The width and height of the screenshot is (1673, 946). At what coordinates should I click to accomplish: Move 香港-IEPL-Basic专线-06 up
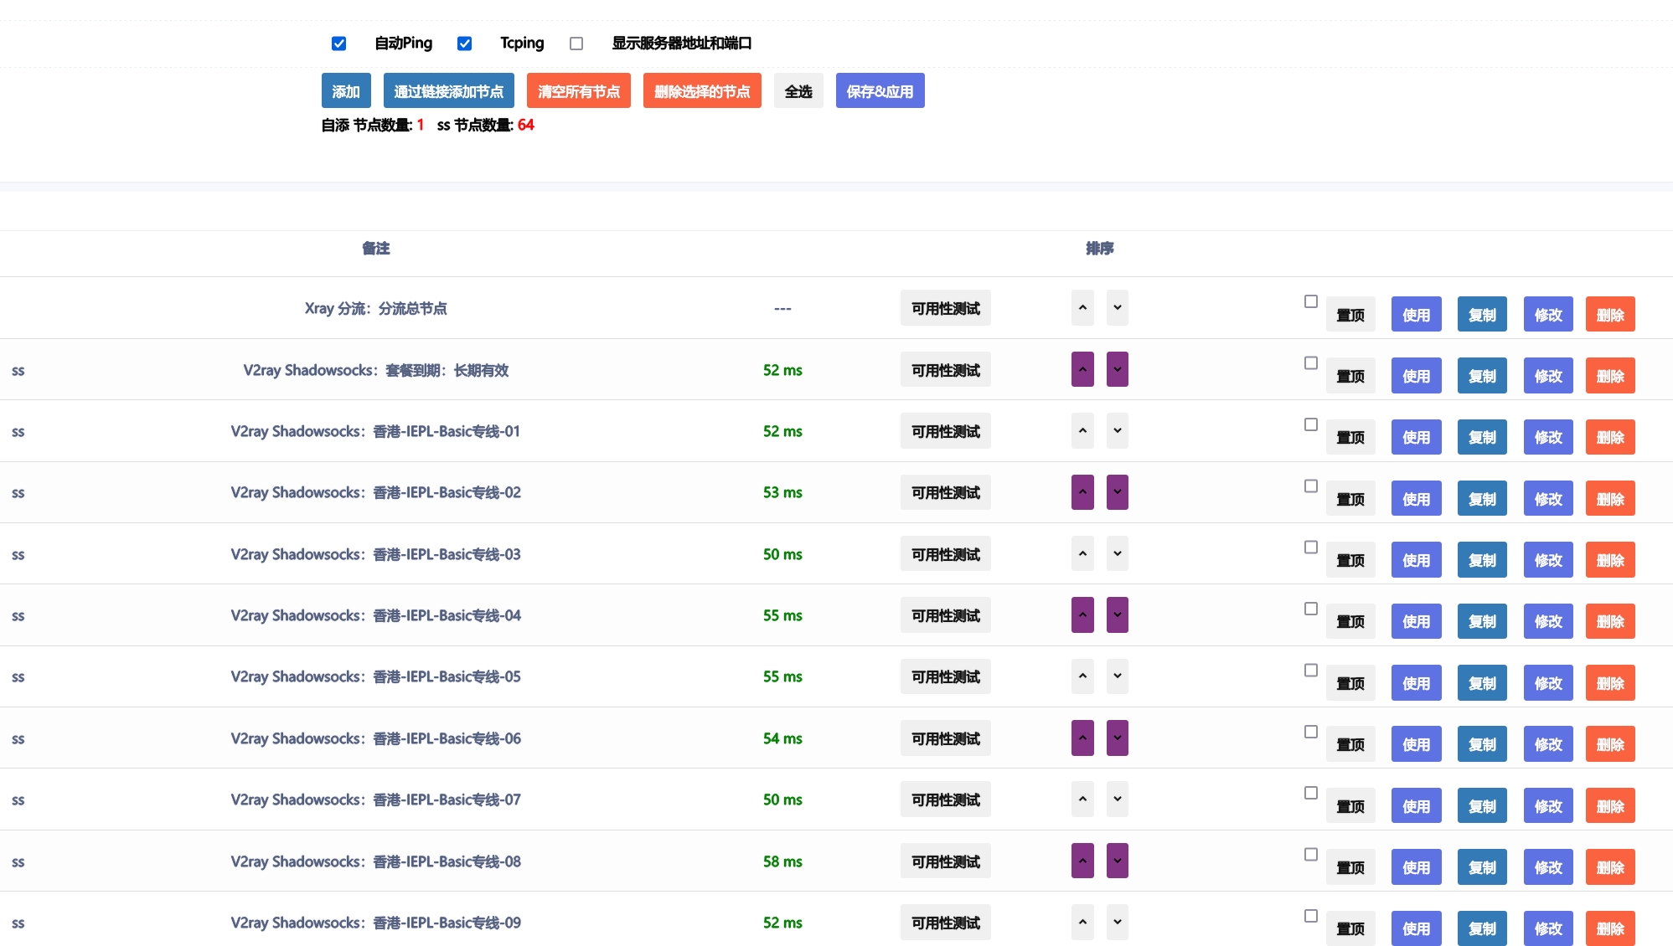1082,738
